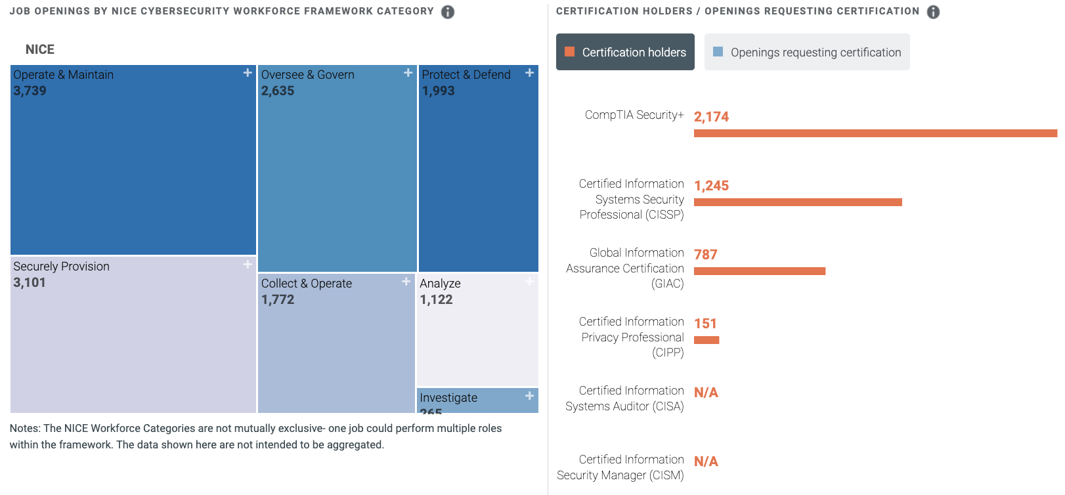Click the GIAC certification bar
This screenshot has width=1065, height=495.
[760, 271]
